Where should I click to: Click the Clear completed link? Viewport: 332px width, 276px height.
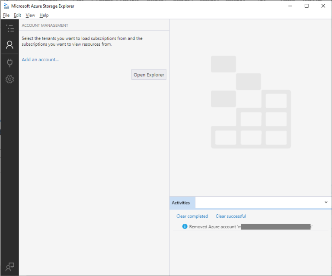pos(192,216)
